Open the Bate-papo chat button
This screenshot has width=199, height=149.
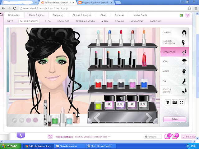189,137
